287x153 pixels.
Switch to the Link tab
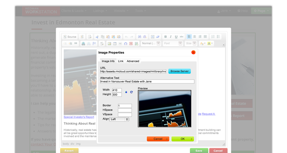tap(121, 61)
